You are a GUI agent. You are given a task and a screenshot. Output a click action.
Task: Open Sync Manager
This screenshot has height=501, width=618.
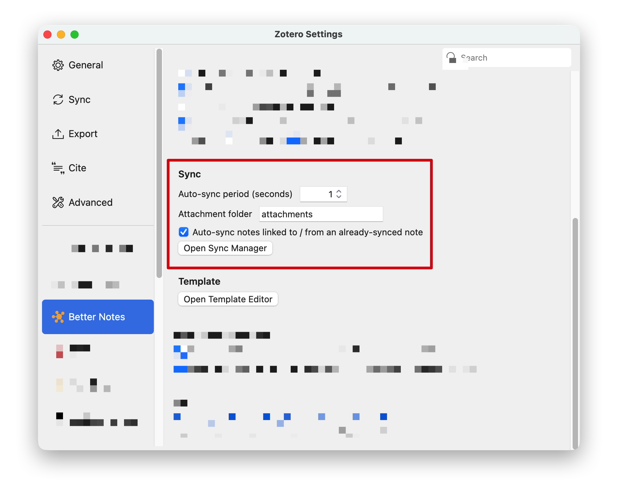[225, 248]
